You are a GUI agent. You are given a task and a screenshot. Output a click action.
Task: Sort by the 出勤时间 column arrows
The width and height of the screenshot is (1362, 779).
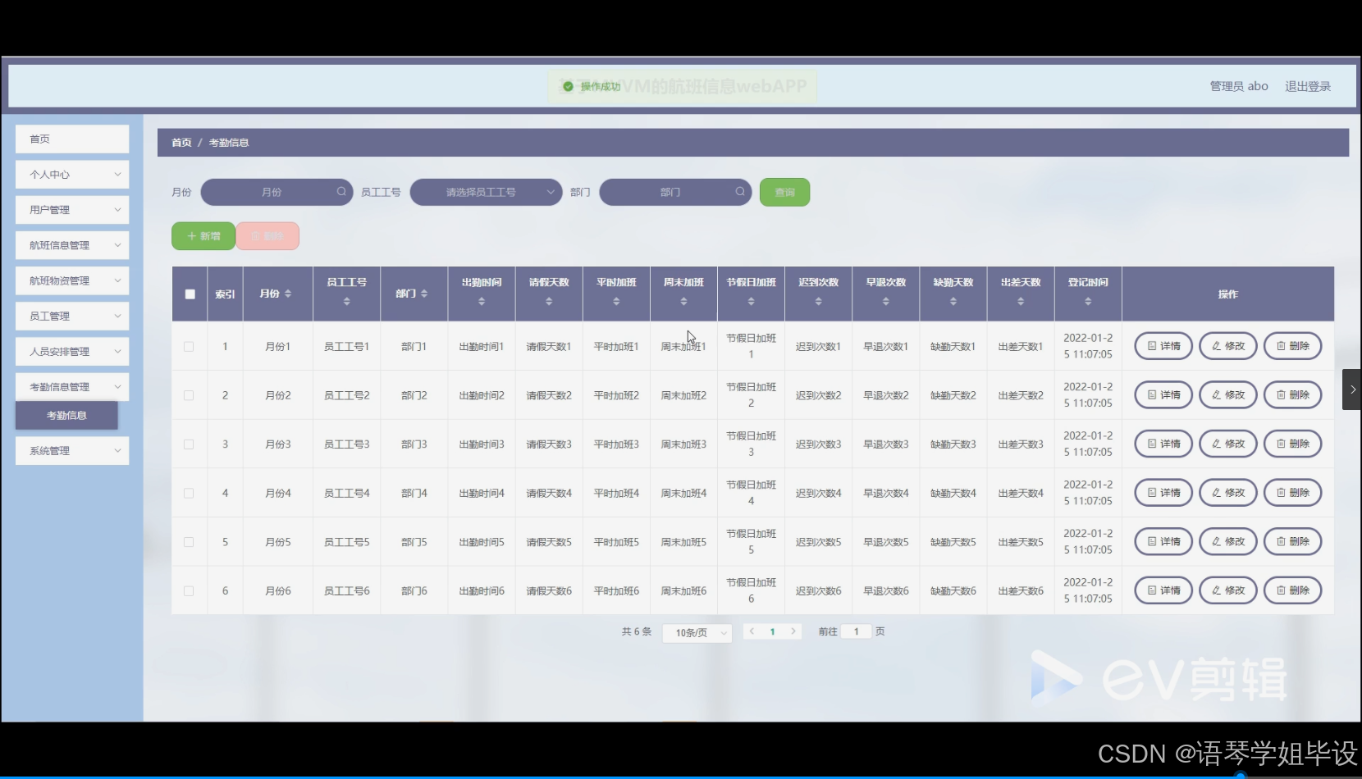[x=482, y=302]
